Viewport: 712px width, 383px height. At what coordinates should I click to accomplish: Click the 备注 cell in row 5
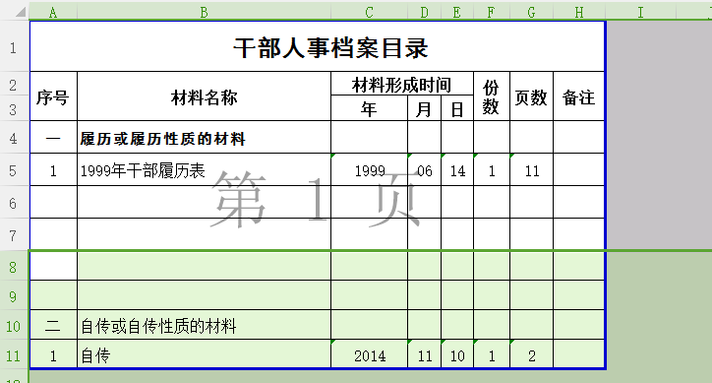578,170
